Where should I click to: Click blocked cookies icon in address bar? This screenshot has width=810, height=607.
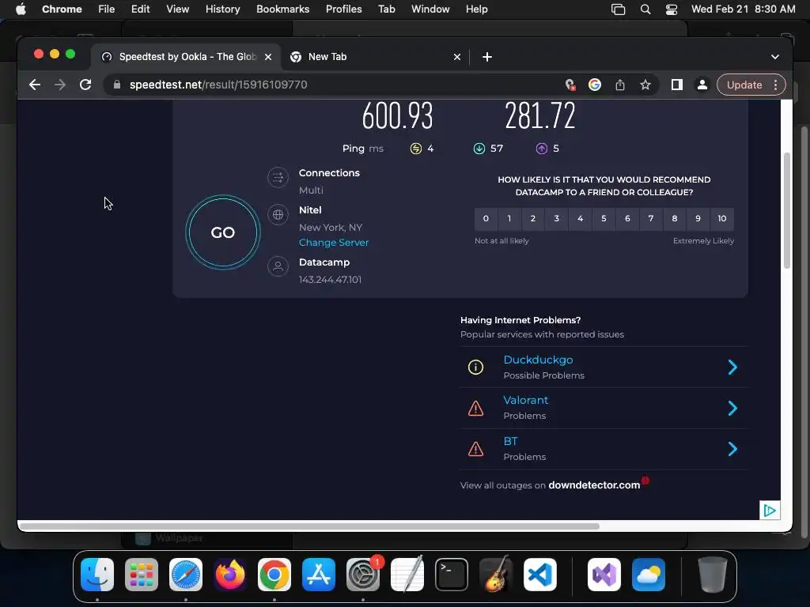[570, 85]
